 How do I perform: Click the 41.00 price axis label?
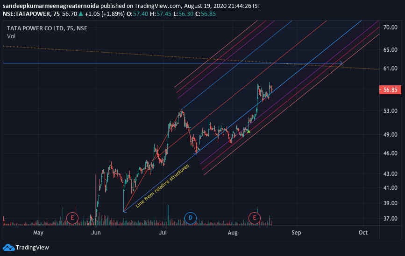tap(390, 187)
